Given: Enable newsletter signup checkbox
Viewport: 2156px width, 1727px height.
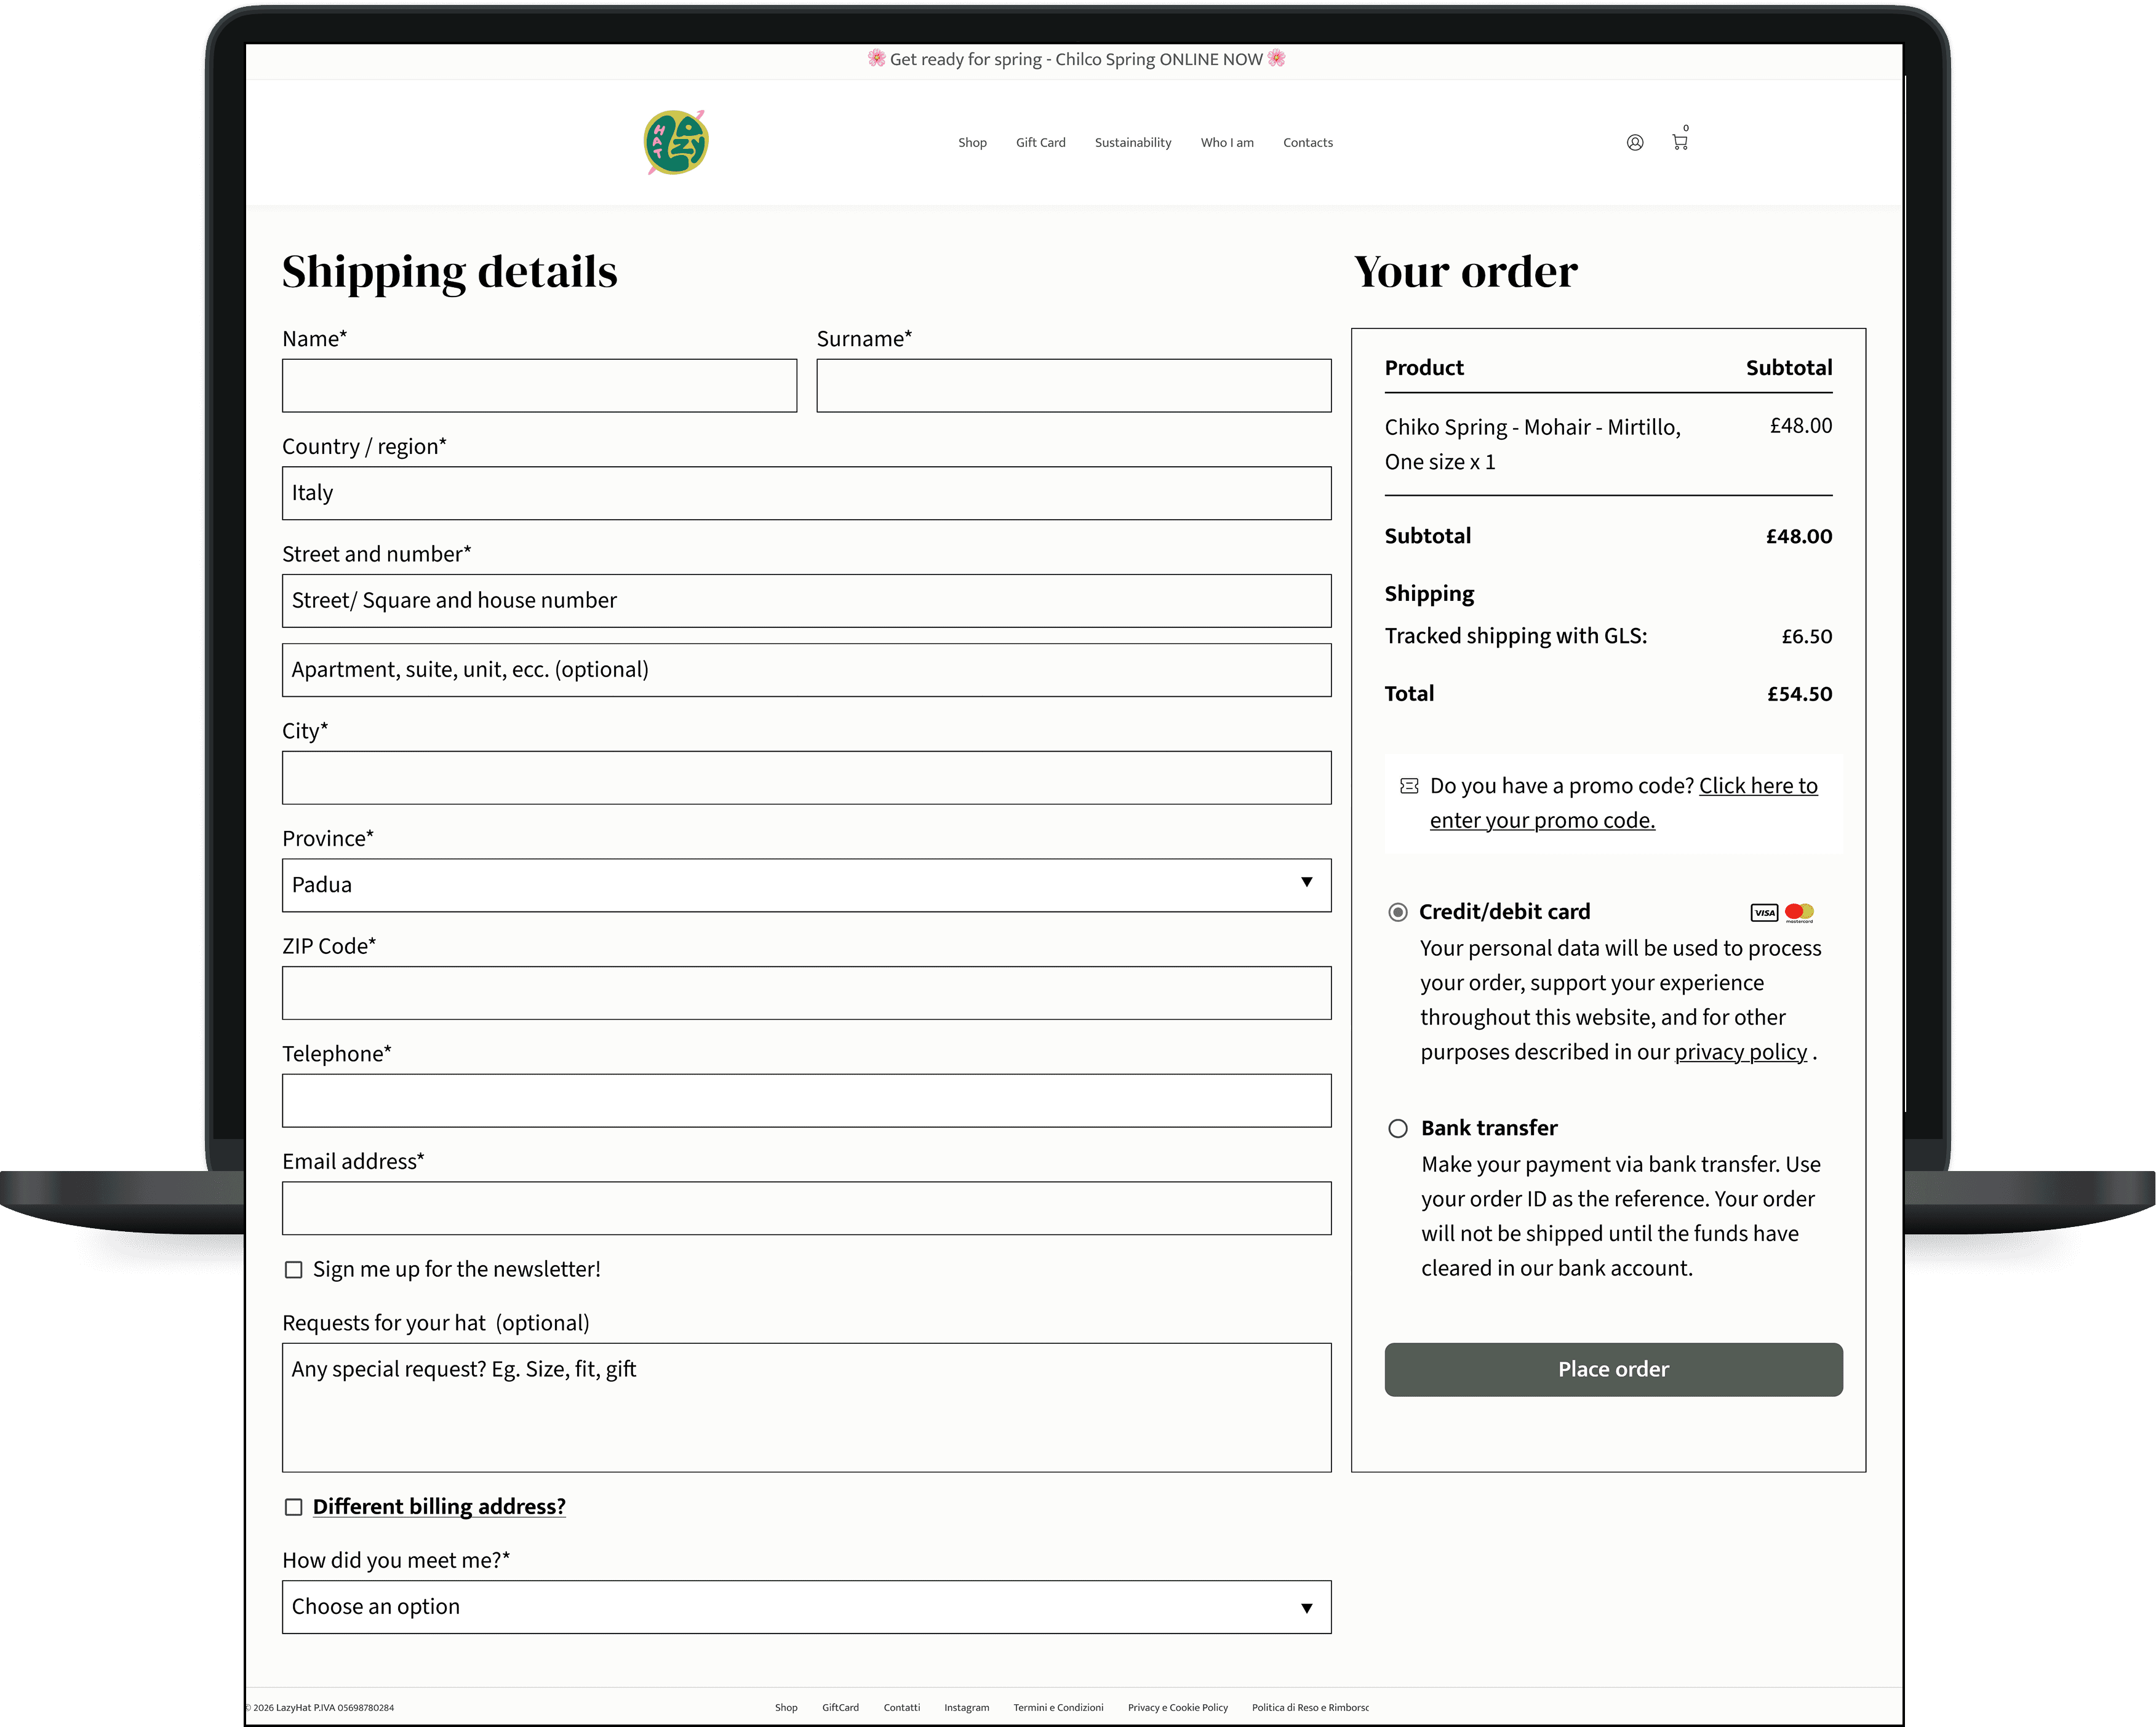Looking at the screenshot, I should [x=293, y=1269].
